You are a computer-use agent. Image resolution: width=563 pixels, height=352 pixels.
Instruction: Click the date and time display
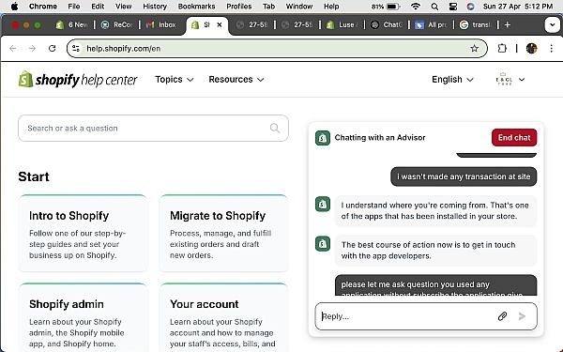518,7
